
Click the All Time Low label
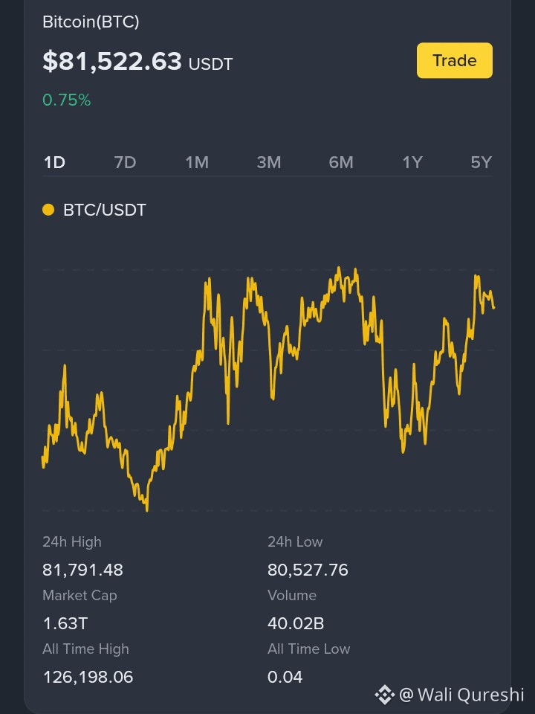(x=309, y=649)
